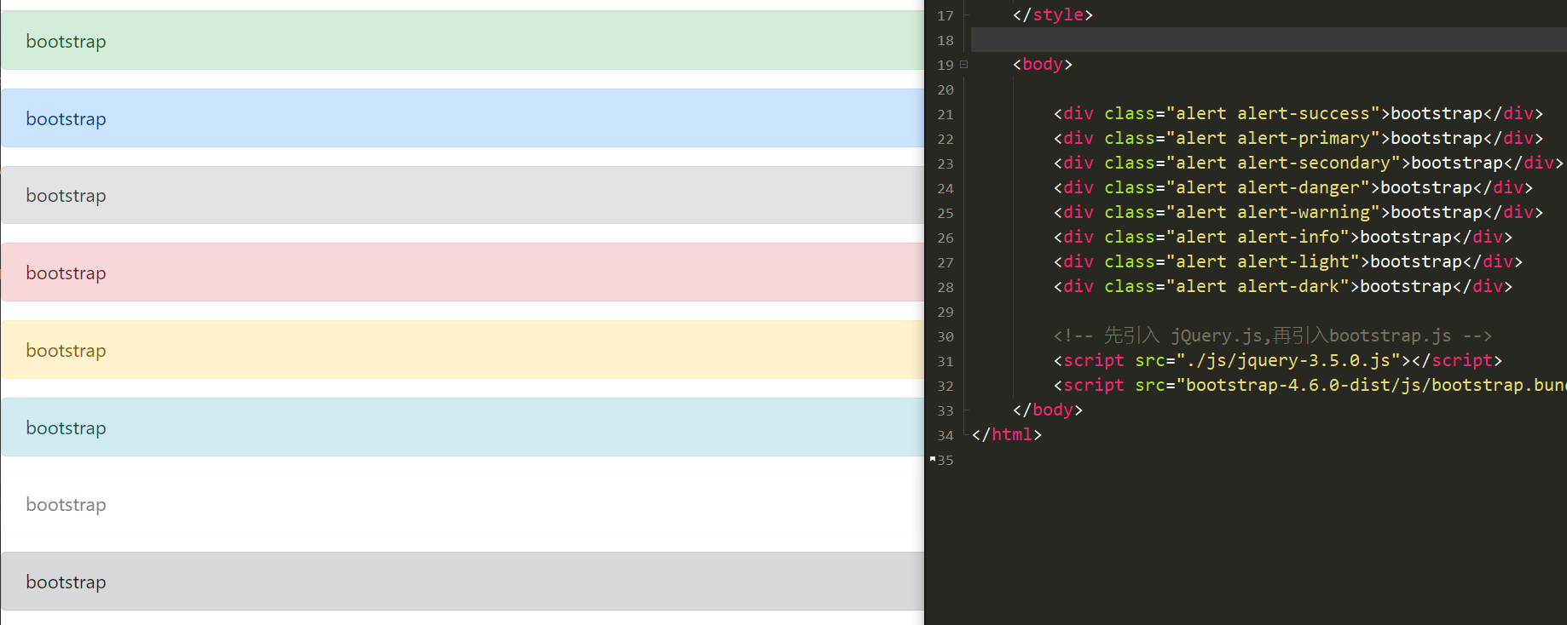The image size is (1567, 625).
Task: Click the opening body tag in code
Action: click(x=1043, y=64)
